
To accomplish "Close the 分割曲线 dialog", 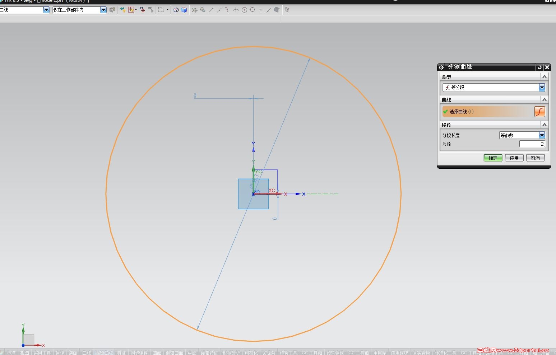I will 547,67.
